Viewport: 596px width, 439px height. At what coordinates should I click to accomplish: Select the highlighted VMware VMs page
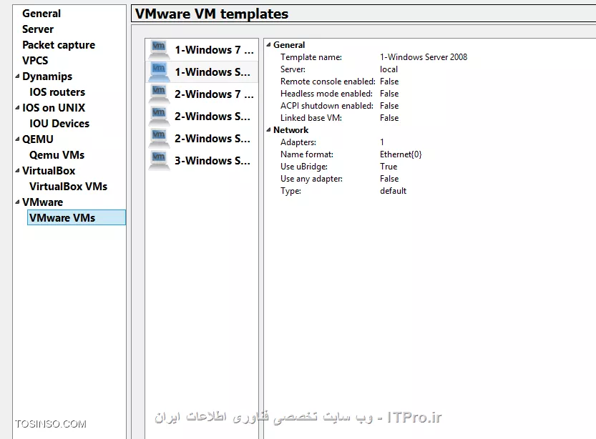[77, 217]
